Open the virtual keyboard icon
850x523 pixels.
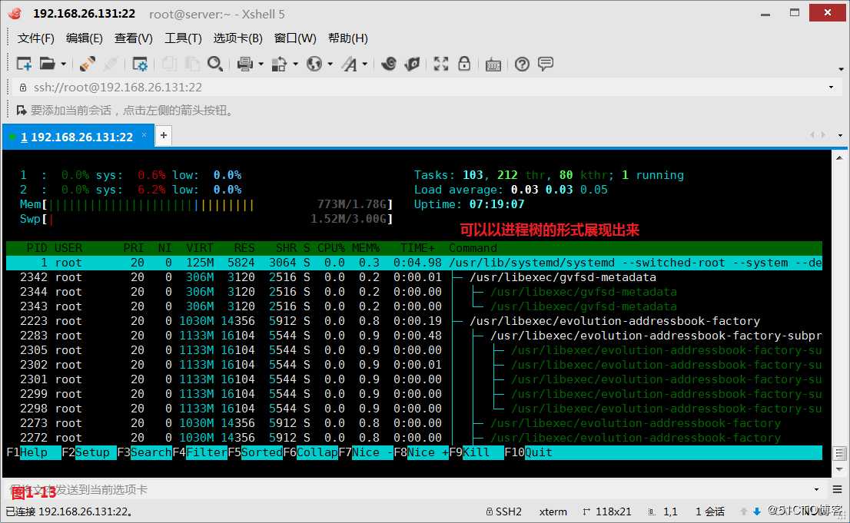[x=493, y=65]
